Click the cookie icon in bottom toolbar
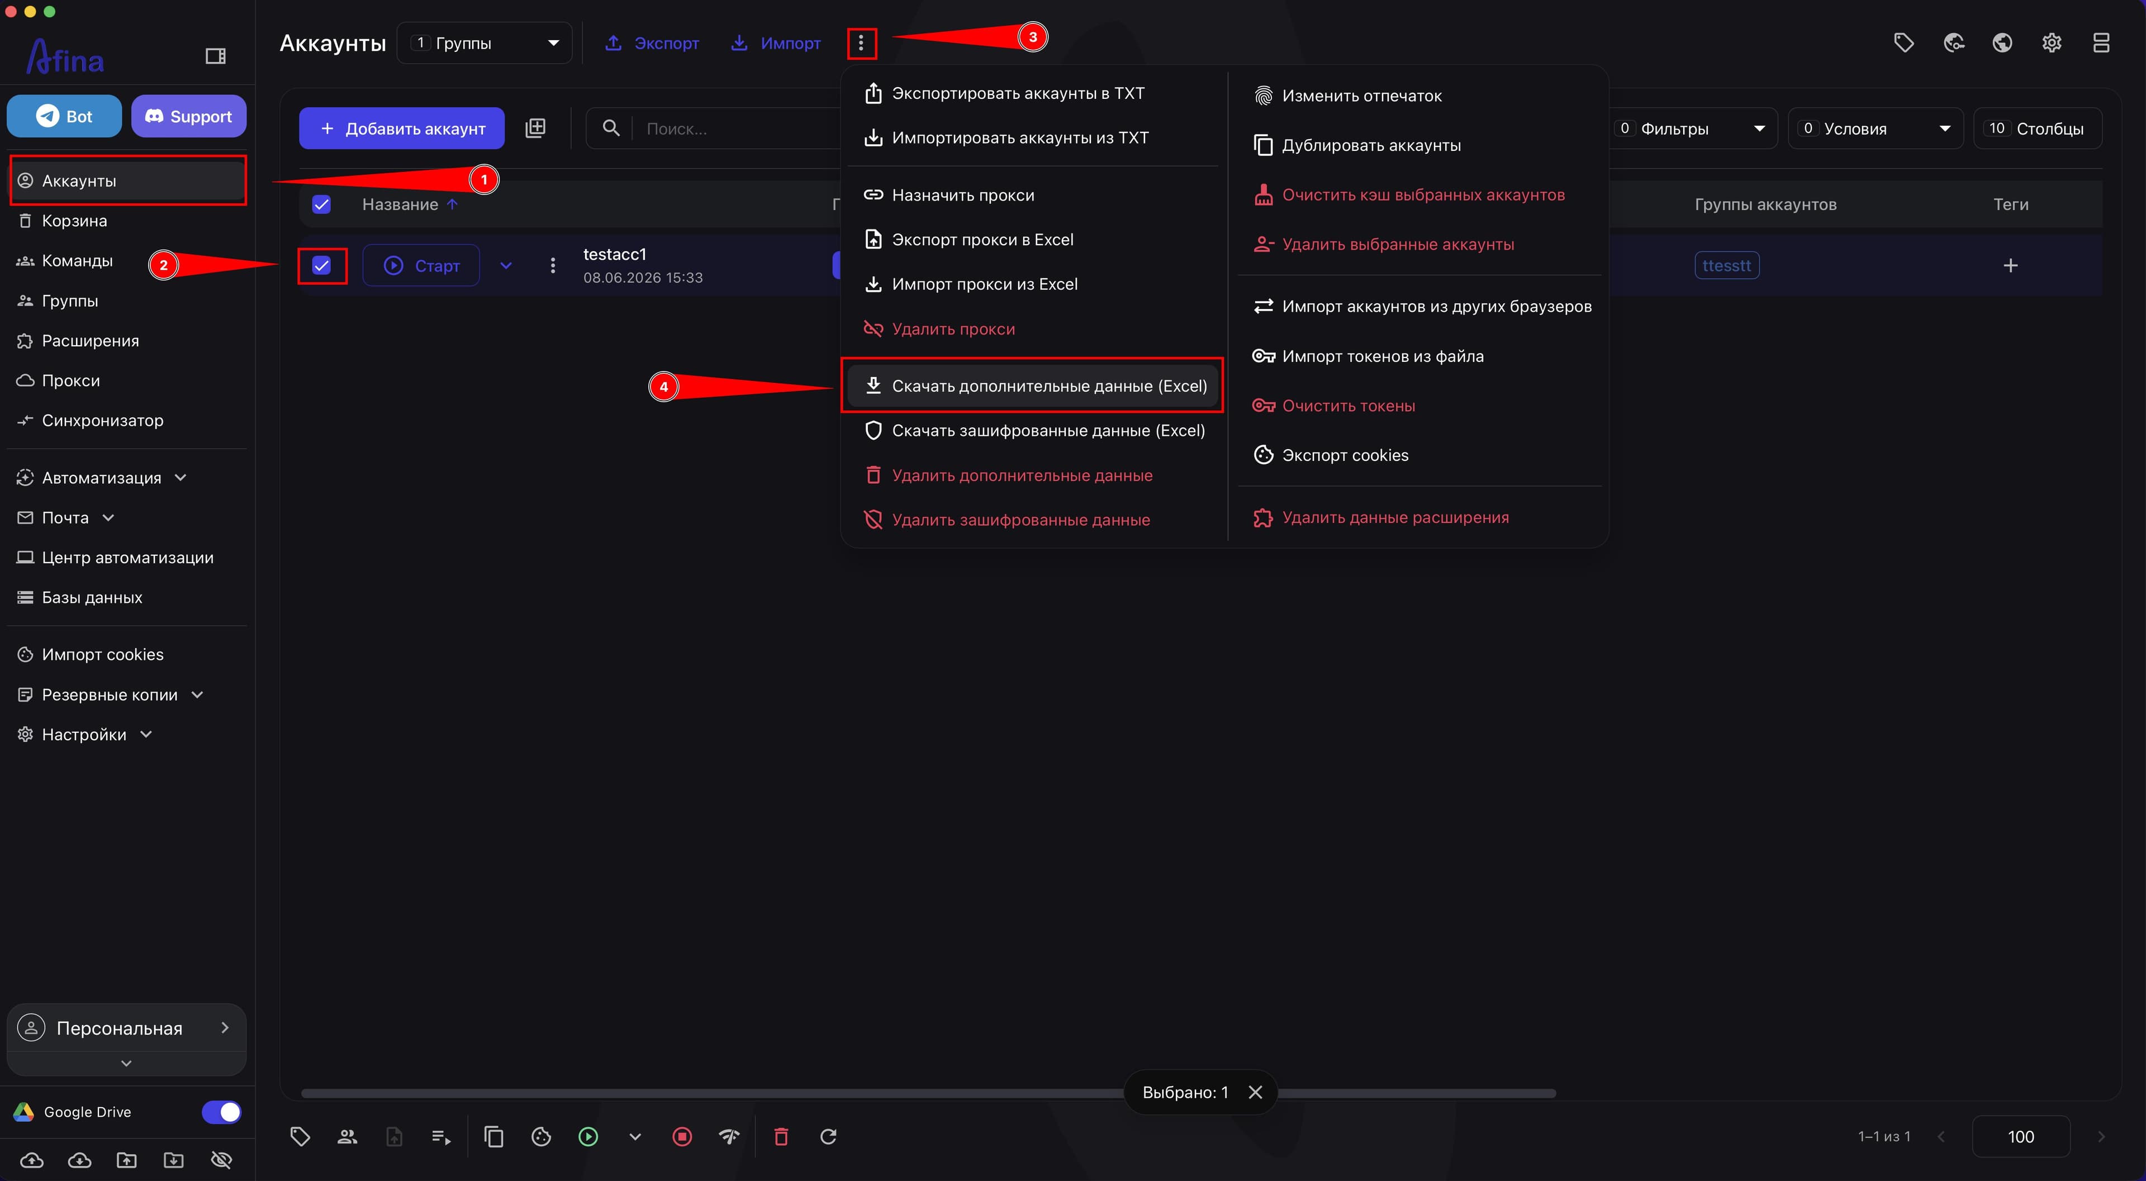2146x1181 pixels. click(x=542, y=1137)
